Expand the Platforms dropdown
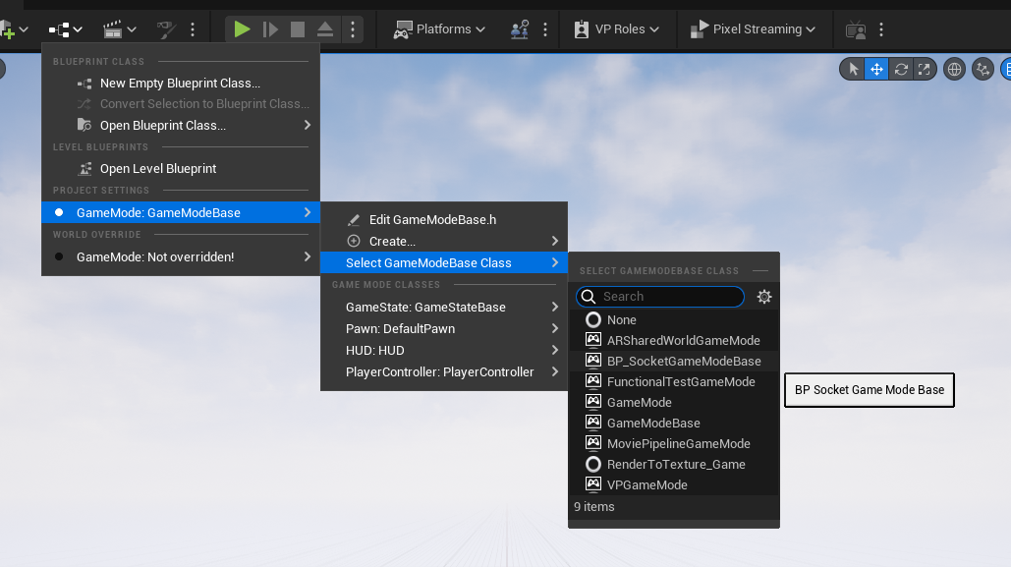1011x567 pixels. coord(440,29)
